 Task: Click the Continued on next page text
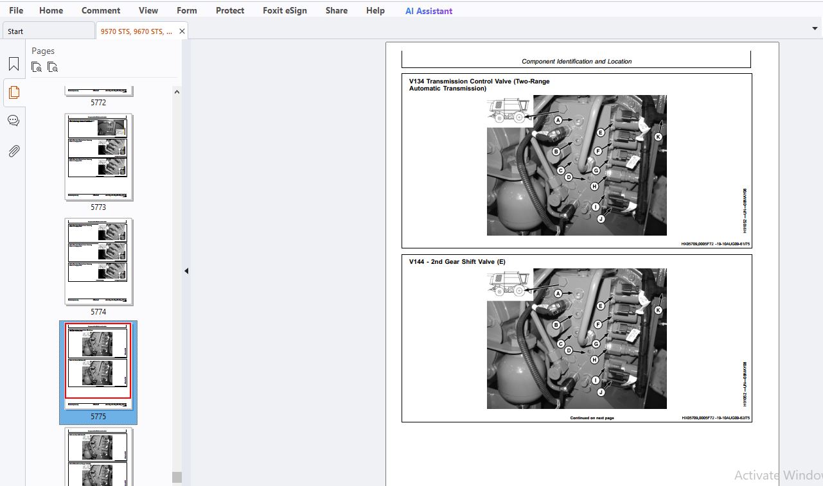592,418
